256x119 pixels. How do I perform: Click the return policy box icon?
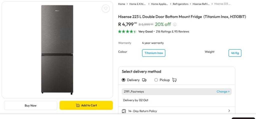124,111
